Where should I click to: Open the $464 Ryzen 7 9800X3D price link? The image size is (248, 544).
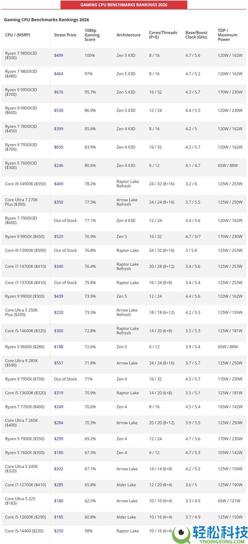[x=59, y=74]
